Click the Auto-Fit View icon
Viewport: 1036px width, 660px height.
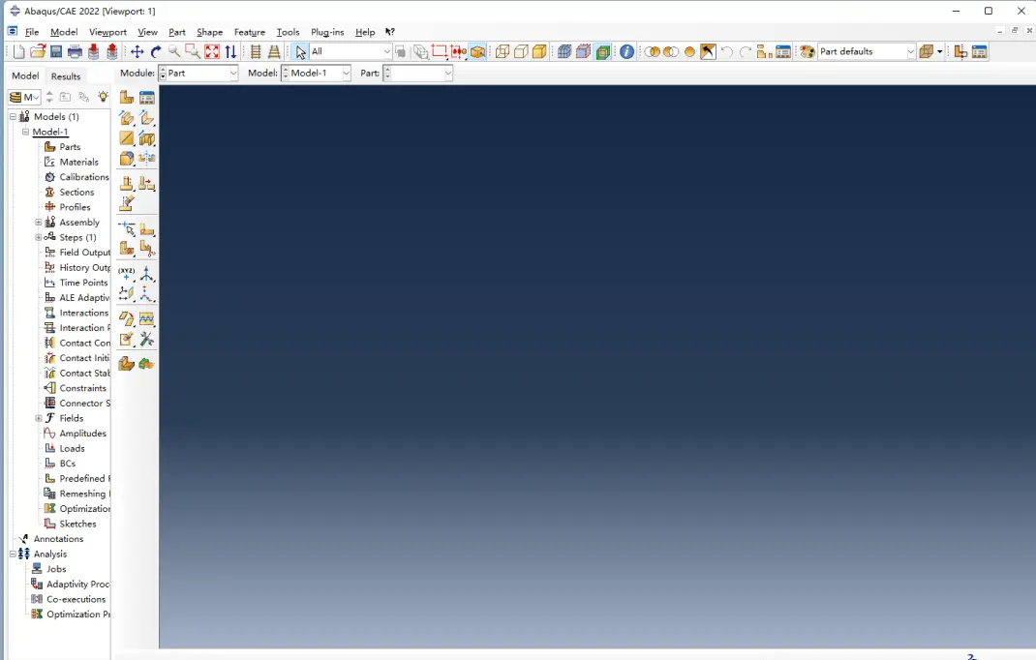(x=212, y=52)
